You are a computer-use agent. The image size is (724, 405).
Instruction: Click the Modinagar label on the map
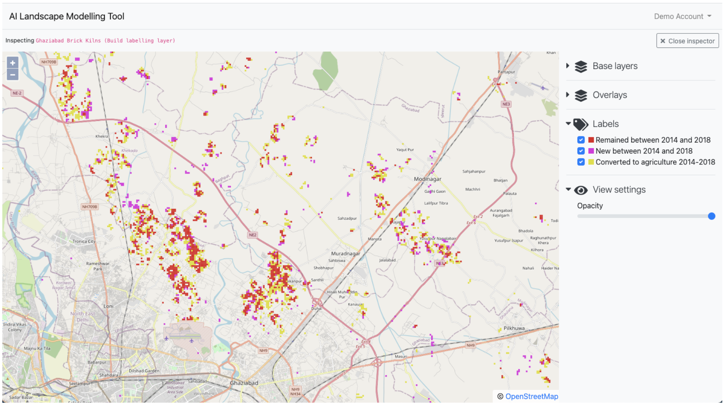[x=427, y=179]
